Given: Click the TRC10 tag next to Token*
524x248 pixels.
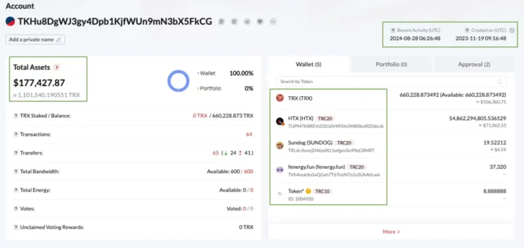Looking at the screenshot, I should click(323, 191).
